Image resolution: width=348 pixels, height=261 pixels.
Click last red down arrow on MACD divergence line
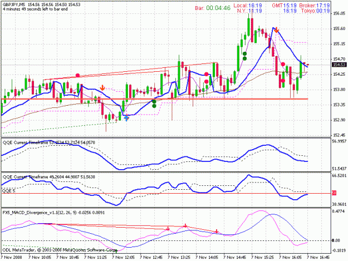(217, 232)
